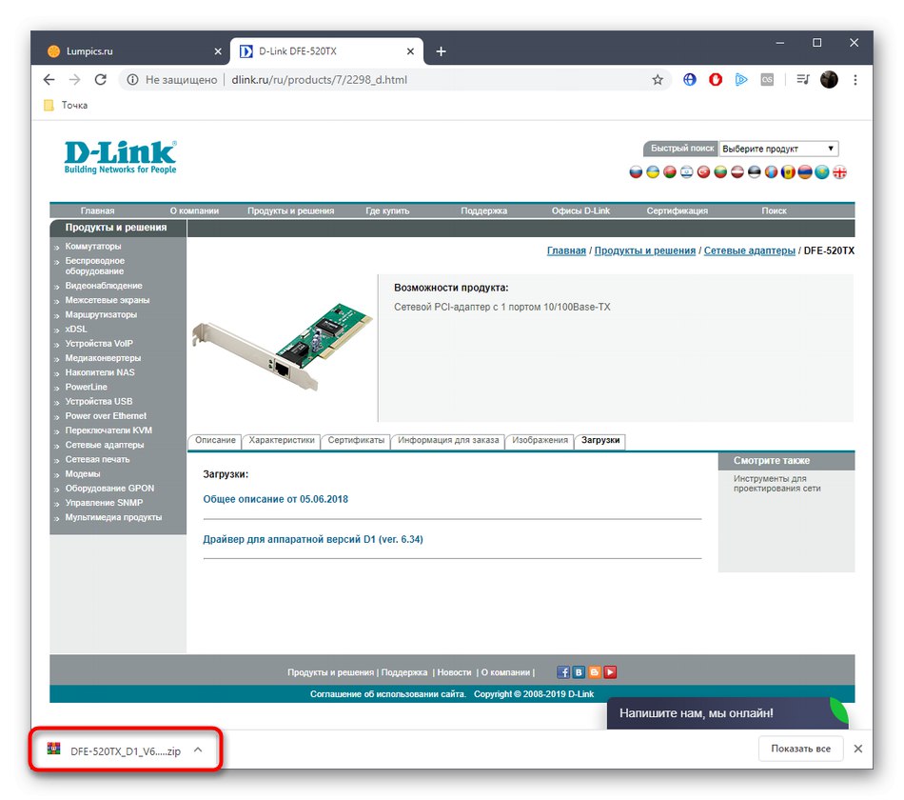The height and width of the screenshot is (800, 904).
Task: Select the Ukrainian flag icon
Action: point(653,172)
